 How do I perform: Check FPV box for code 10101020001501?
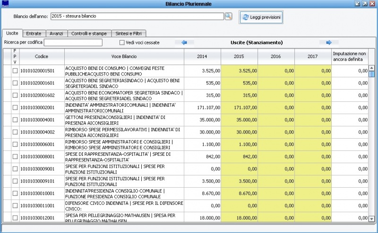click(x=15, y=71)
